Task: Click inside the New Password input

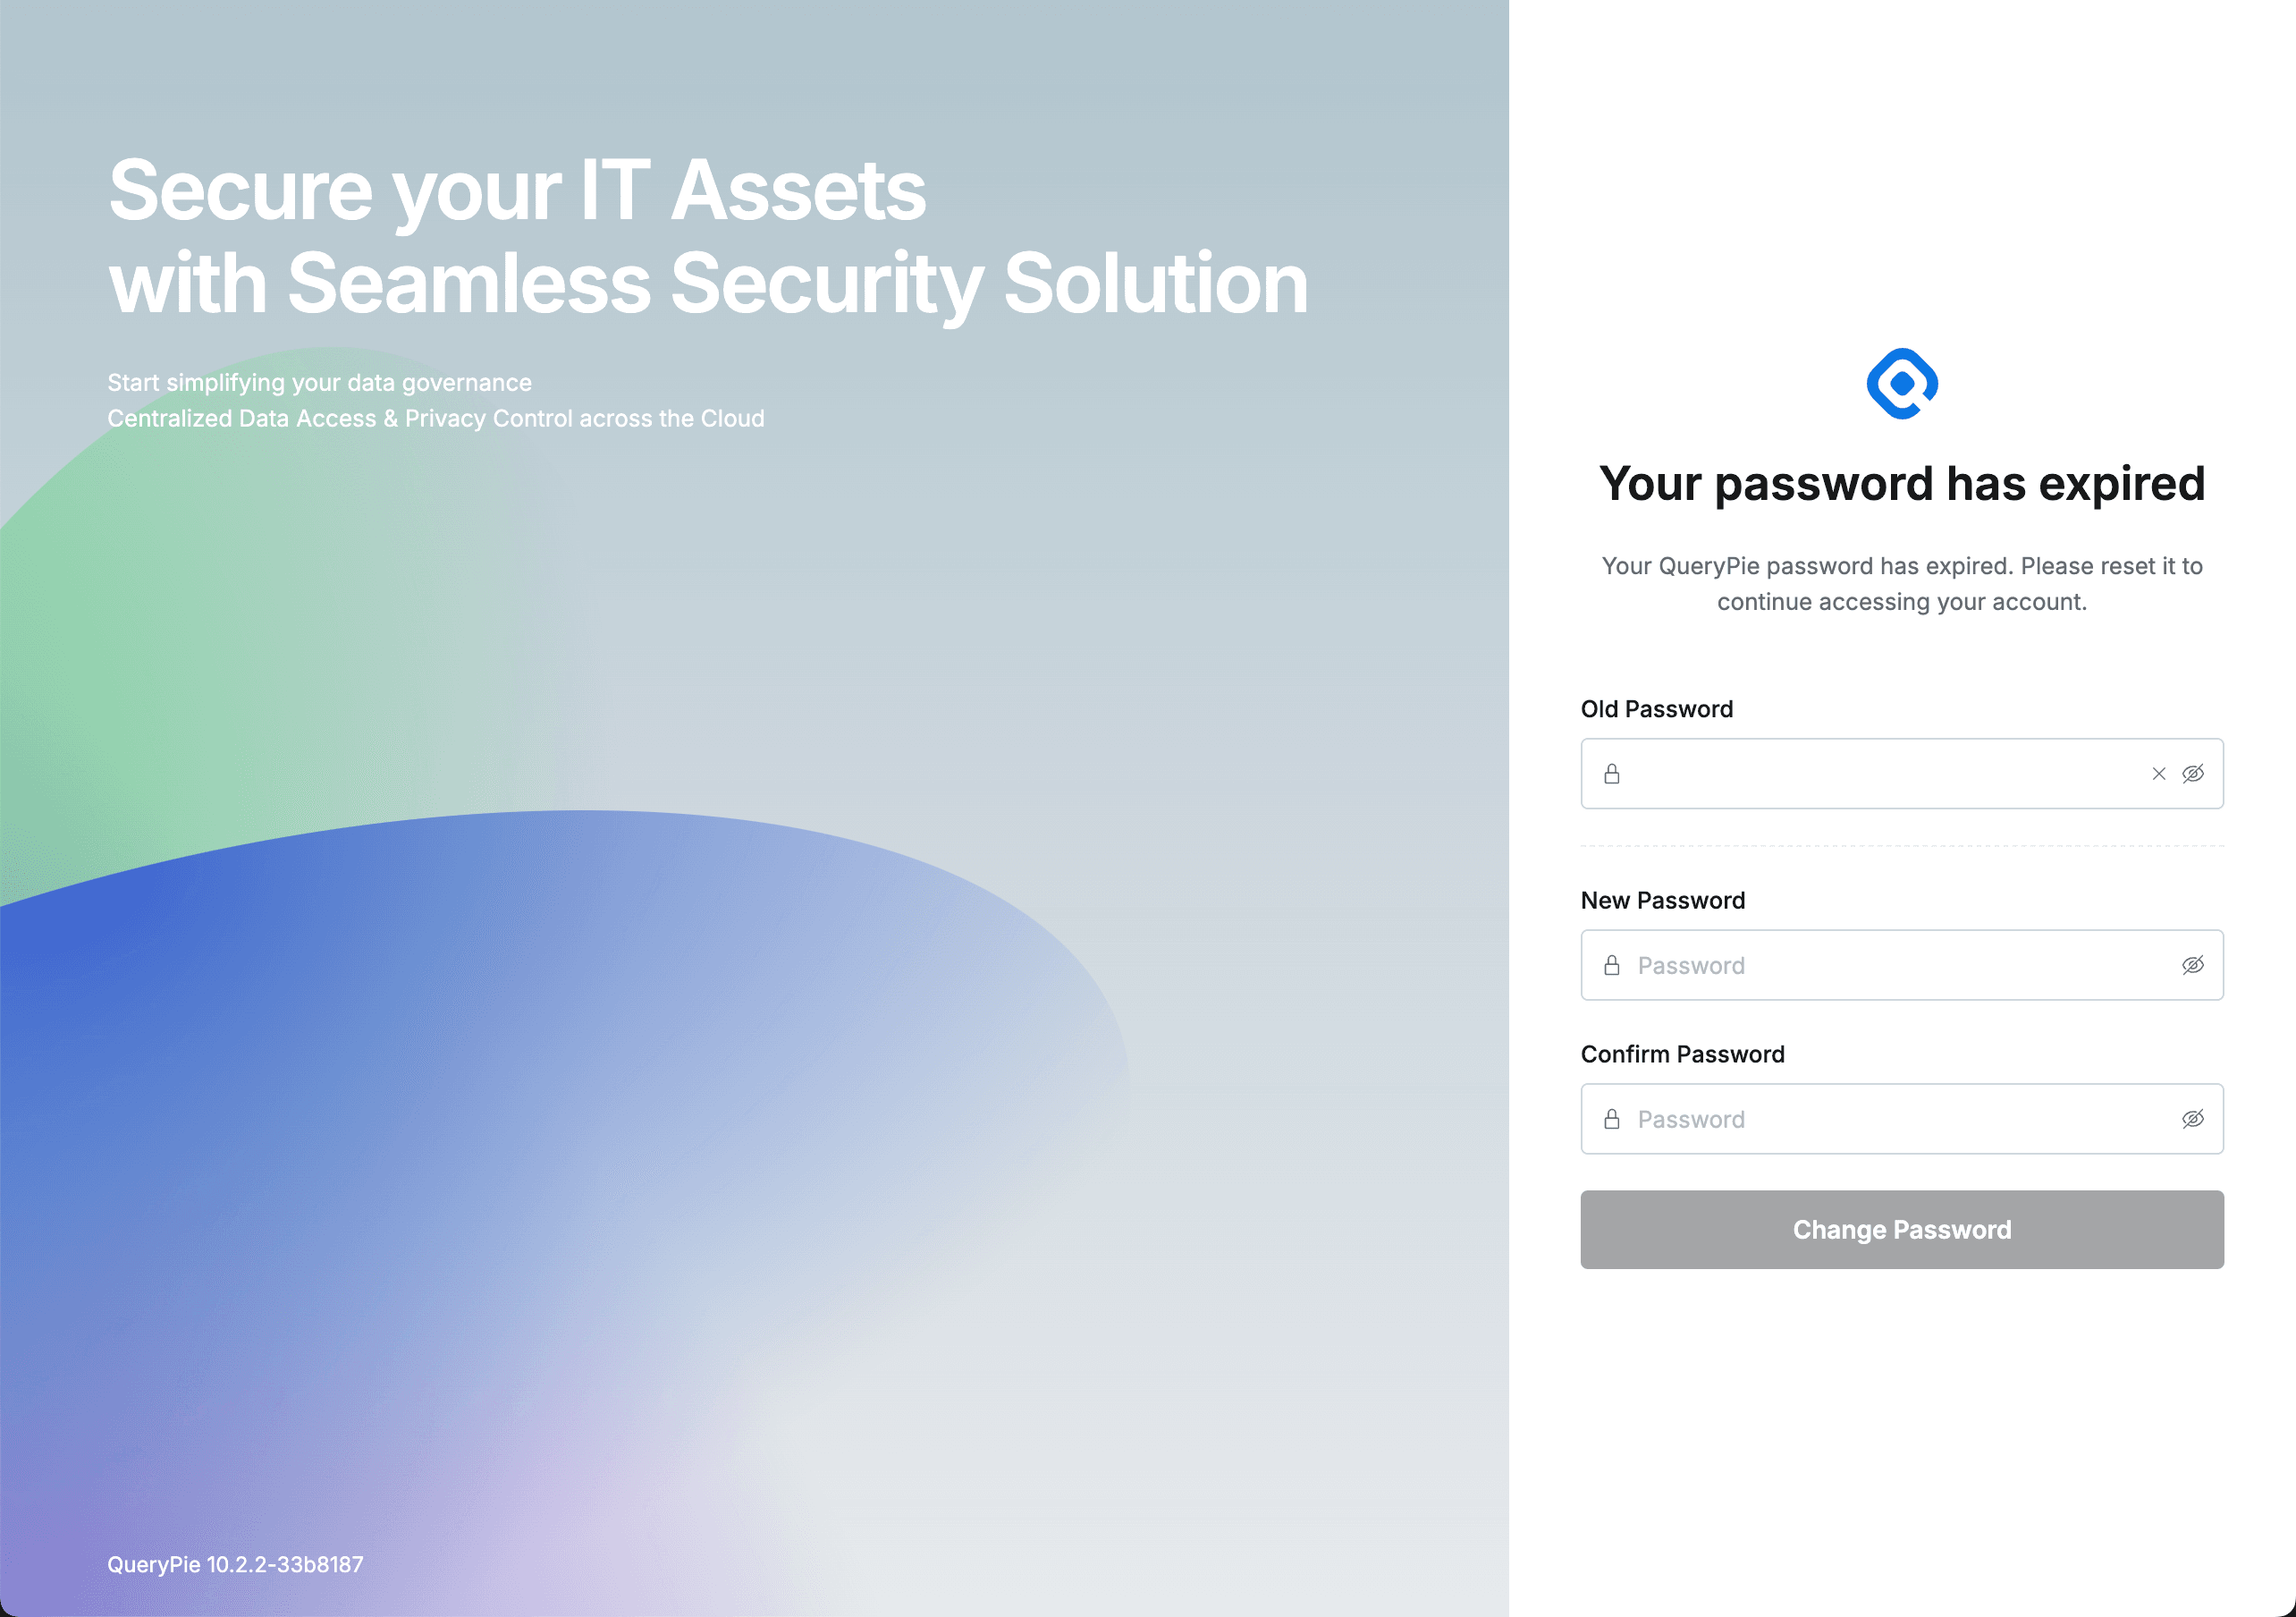Action: 1880,965
